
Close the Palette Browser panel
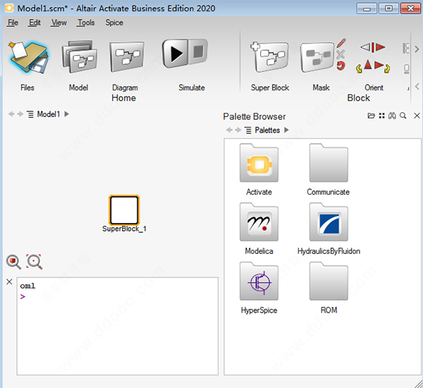coord(417,116)
